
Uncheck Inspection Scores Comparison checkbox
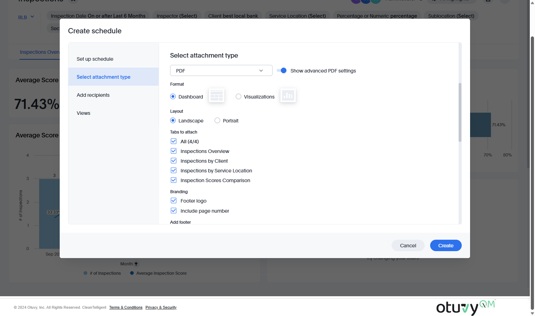coord(174,180)
